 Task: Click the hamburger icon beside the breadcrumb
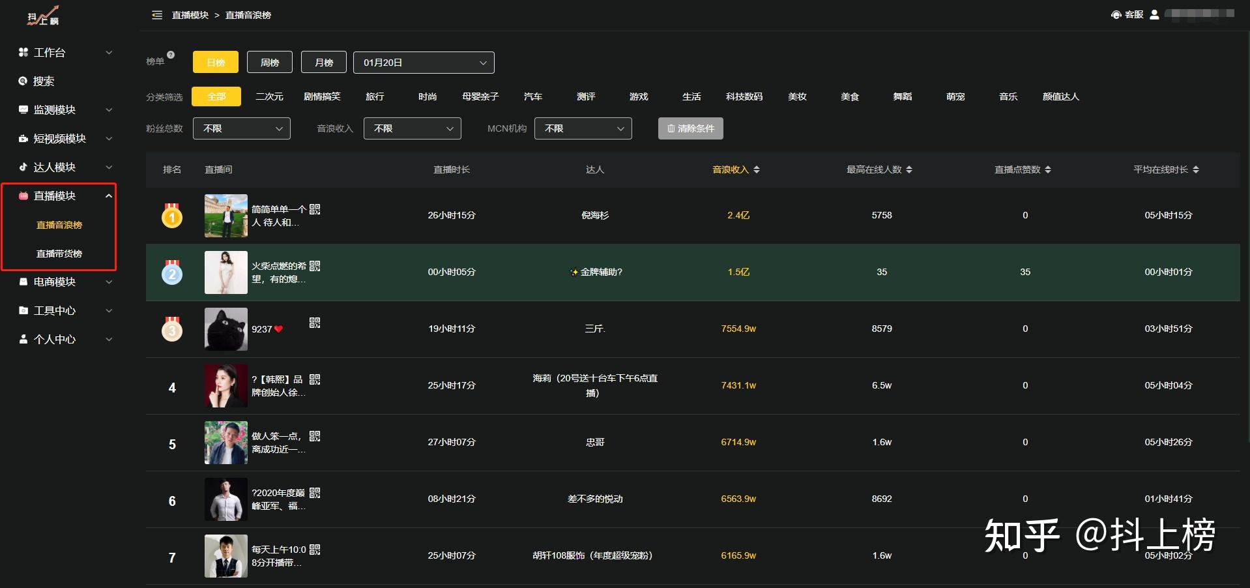point(156,14)
